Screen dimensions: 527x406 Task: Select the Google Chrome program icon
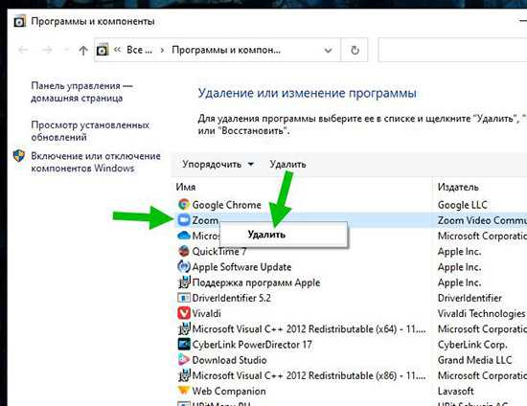tap(184, 205)
